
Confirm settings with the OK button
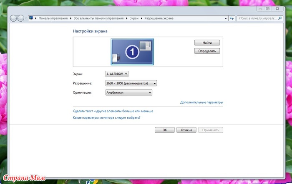pyautogui.click(x=164, y=130)
